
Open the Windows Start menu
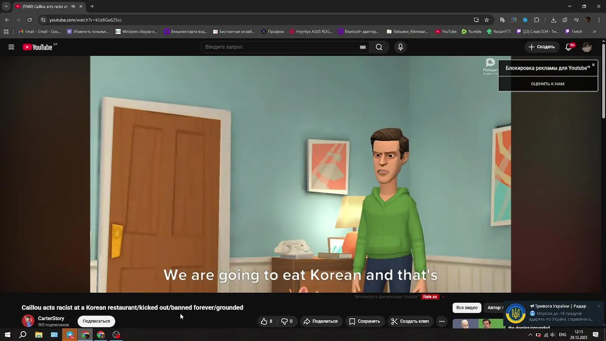(x=7, y=335)
